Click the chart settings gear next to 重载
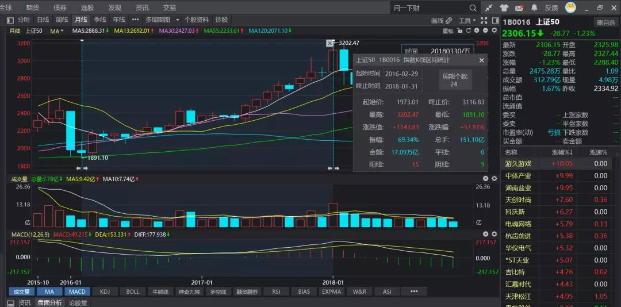Viewport: 621px width, 307px height. coord(494,30)
